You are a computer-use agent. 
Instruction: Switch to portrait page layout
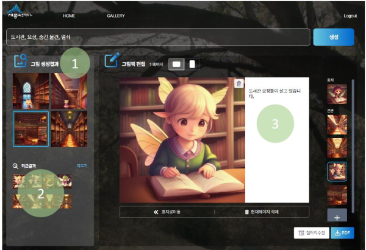click(192, 64)
